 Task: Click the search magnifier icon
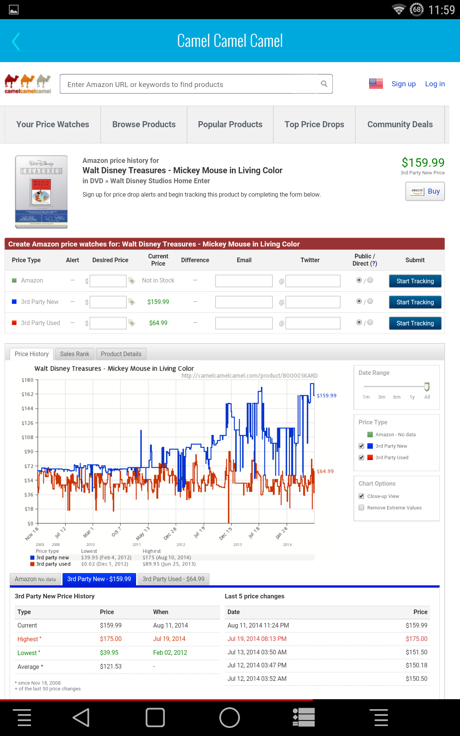pos(324,84)
